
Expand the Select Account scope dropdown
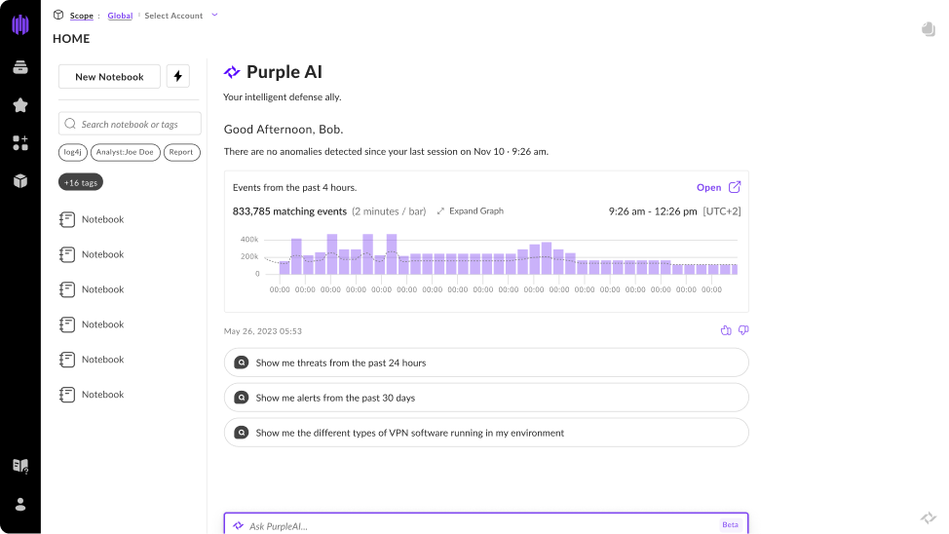[x=214, y=15]
